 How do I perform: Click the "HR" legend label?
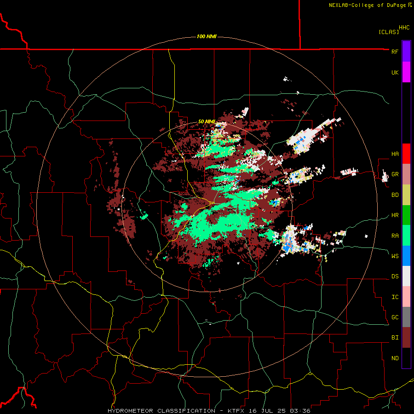[395, 215]
